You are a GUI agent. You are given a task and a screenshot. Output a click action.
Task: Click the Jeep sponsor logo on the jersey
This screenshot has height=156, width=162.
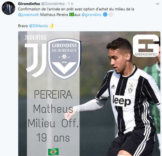122,101
